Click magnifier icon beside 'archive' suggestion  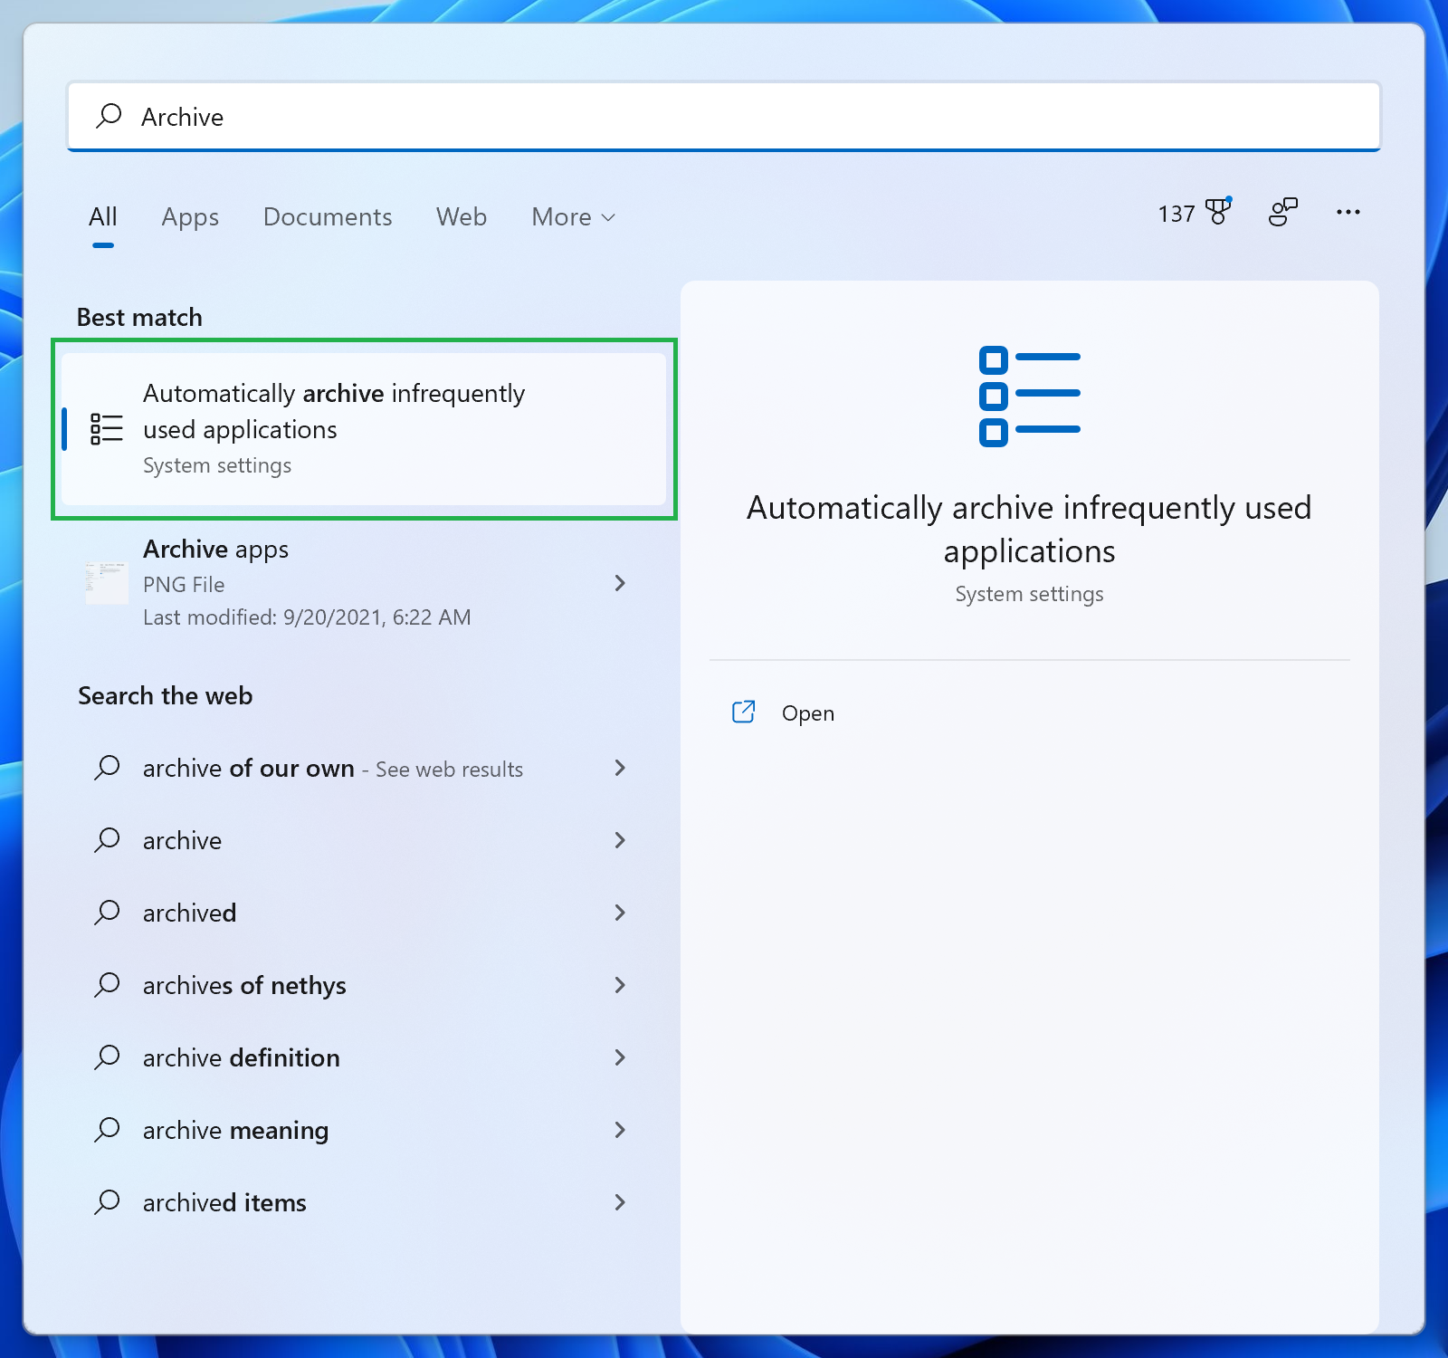tap(107, 840)
